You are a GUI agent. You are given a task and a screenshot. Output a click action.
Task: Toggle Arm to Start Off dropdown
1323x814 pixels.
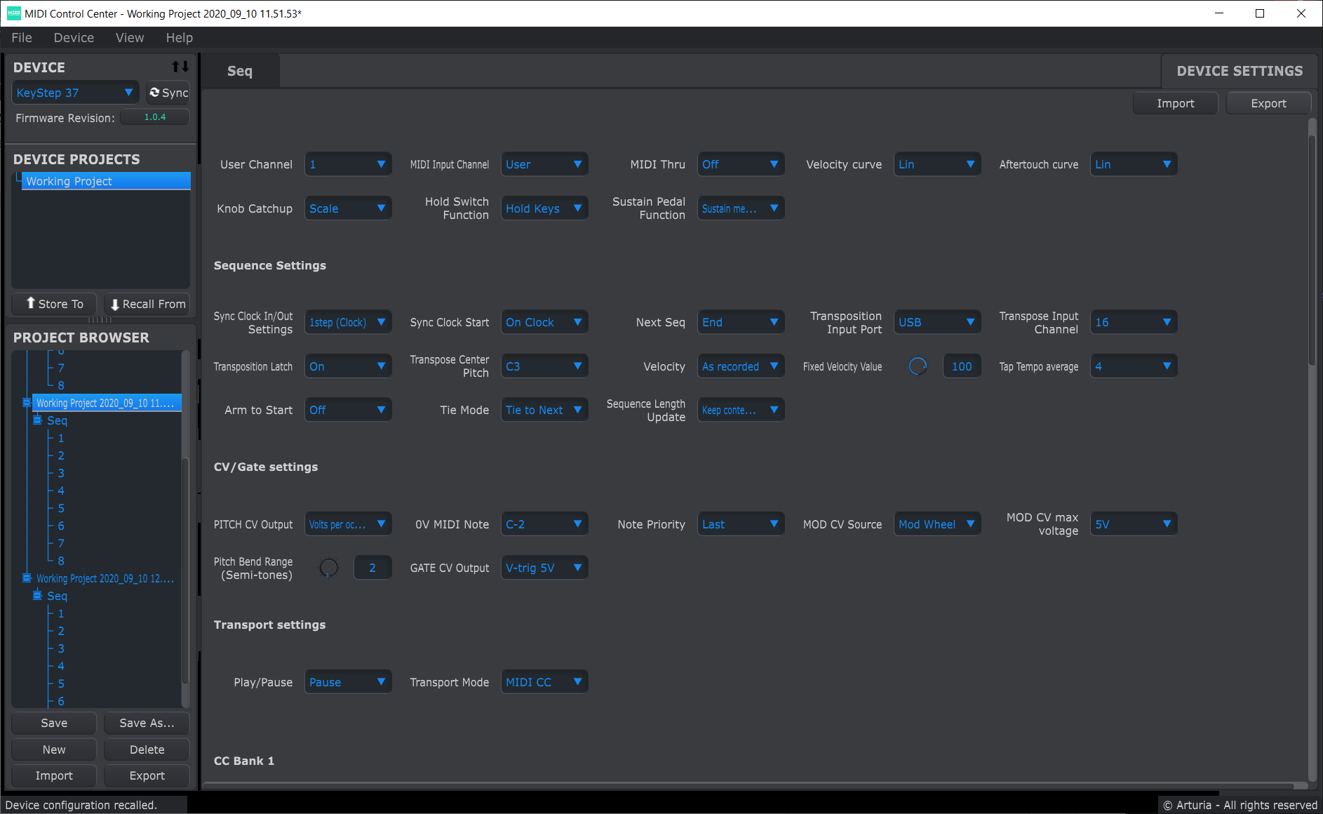click(348, 410)
